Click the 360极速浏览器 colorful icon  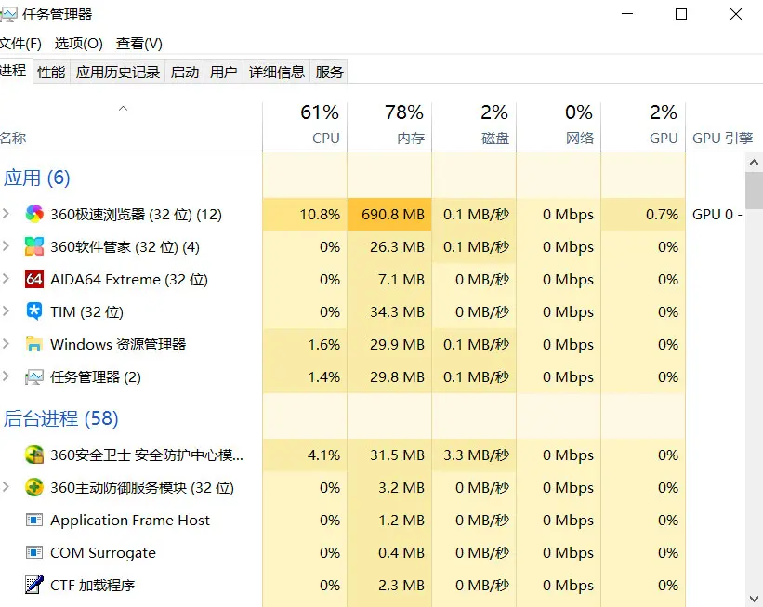34,214
